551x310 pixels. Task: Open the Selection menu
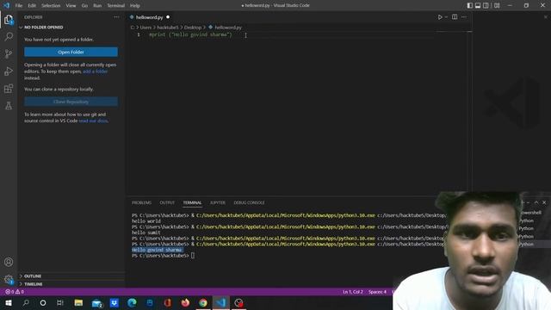click(x=51, y=6)
